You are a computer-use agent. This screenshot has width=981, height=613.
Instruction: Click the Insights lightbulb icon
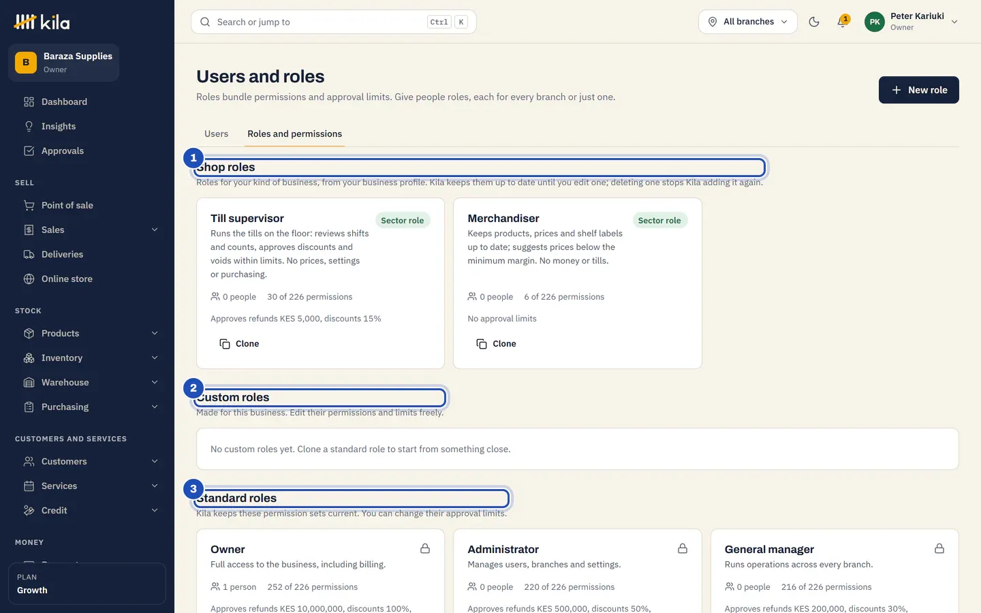tap(29, 127)
